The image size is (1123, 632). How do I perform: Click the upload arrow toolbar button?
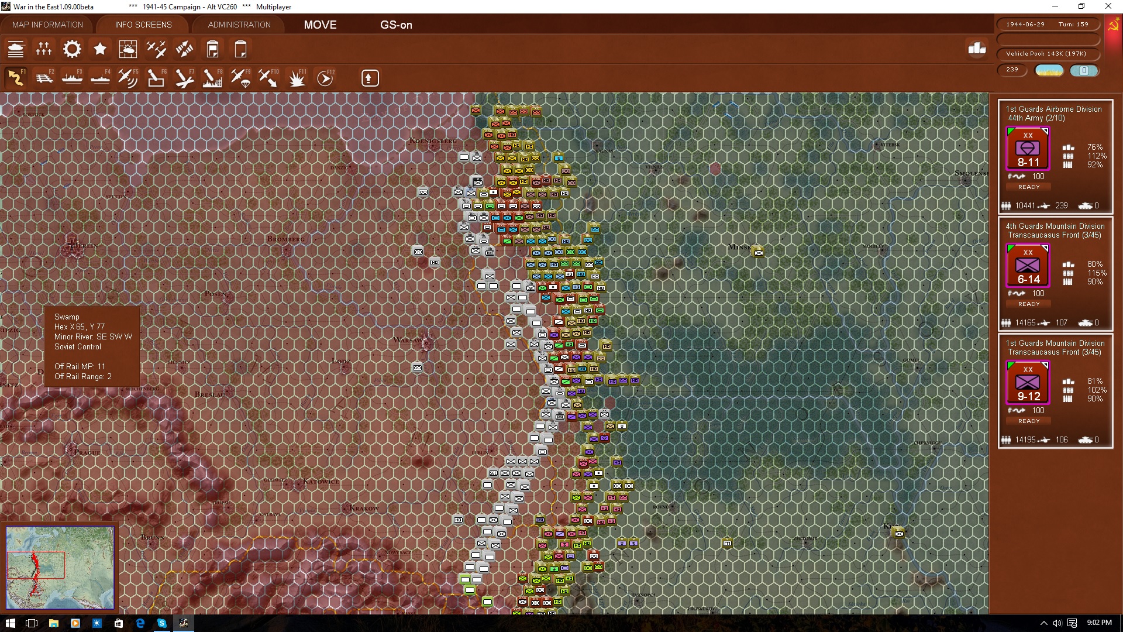(370, 78)
